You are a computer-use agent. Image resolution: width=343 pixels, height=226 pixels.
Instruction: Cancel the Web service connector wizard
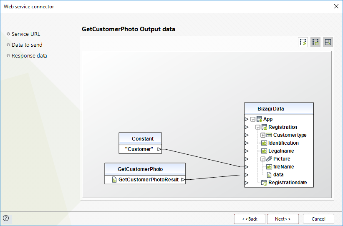click(x=318, y=219)
